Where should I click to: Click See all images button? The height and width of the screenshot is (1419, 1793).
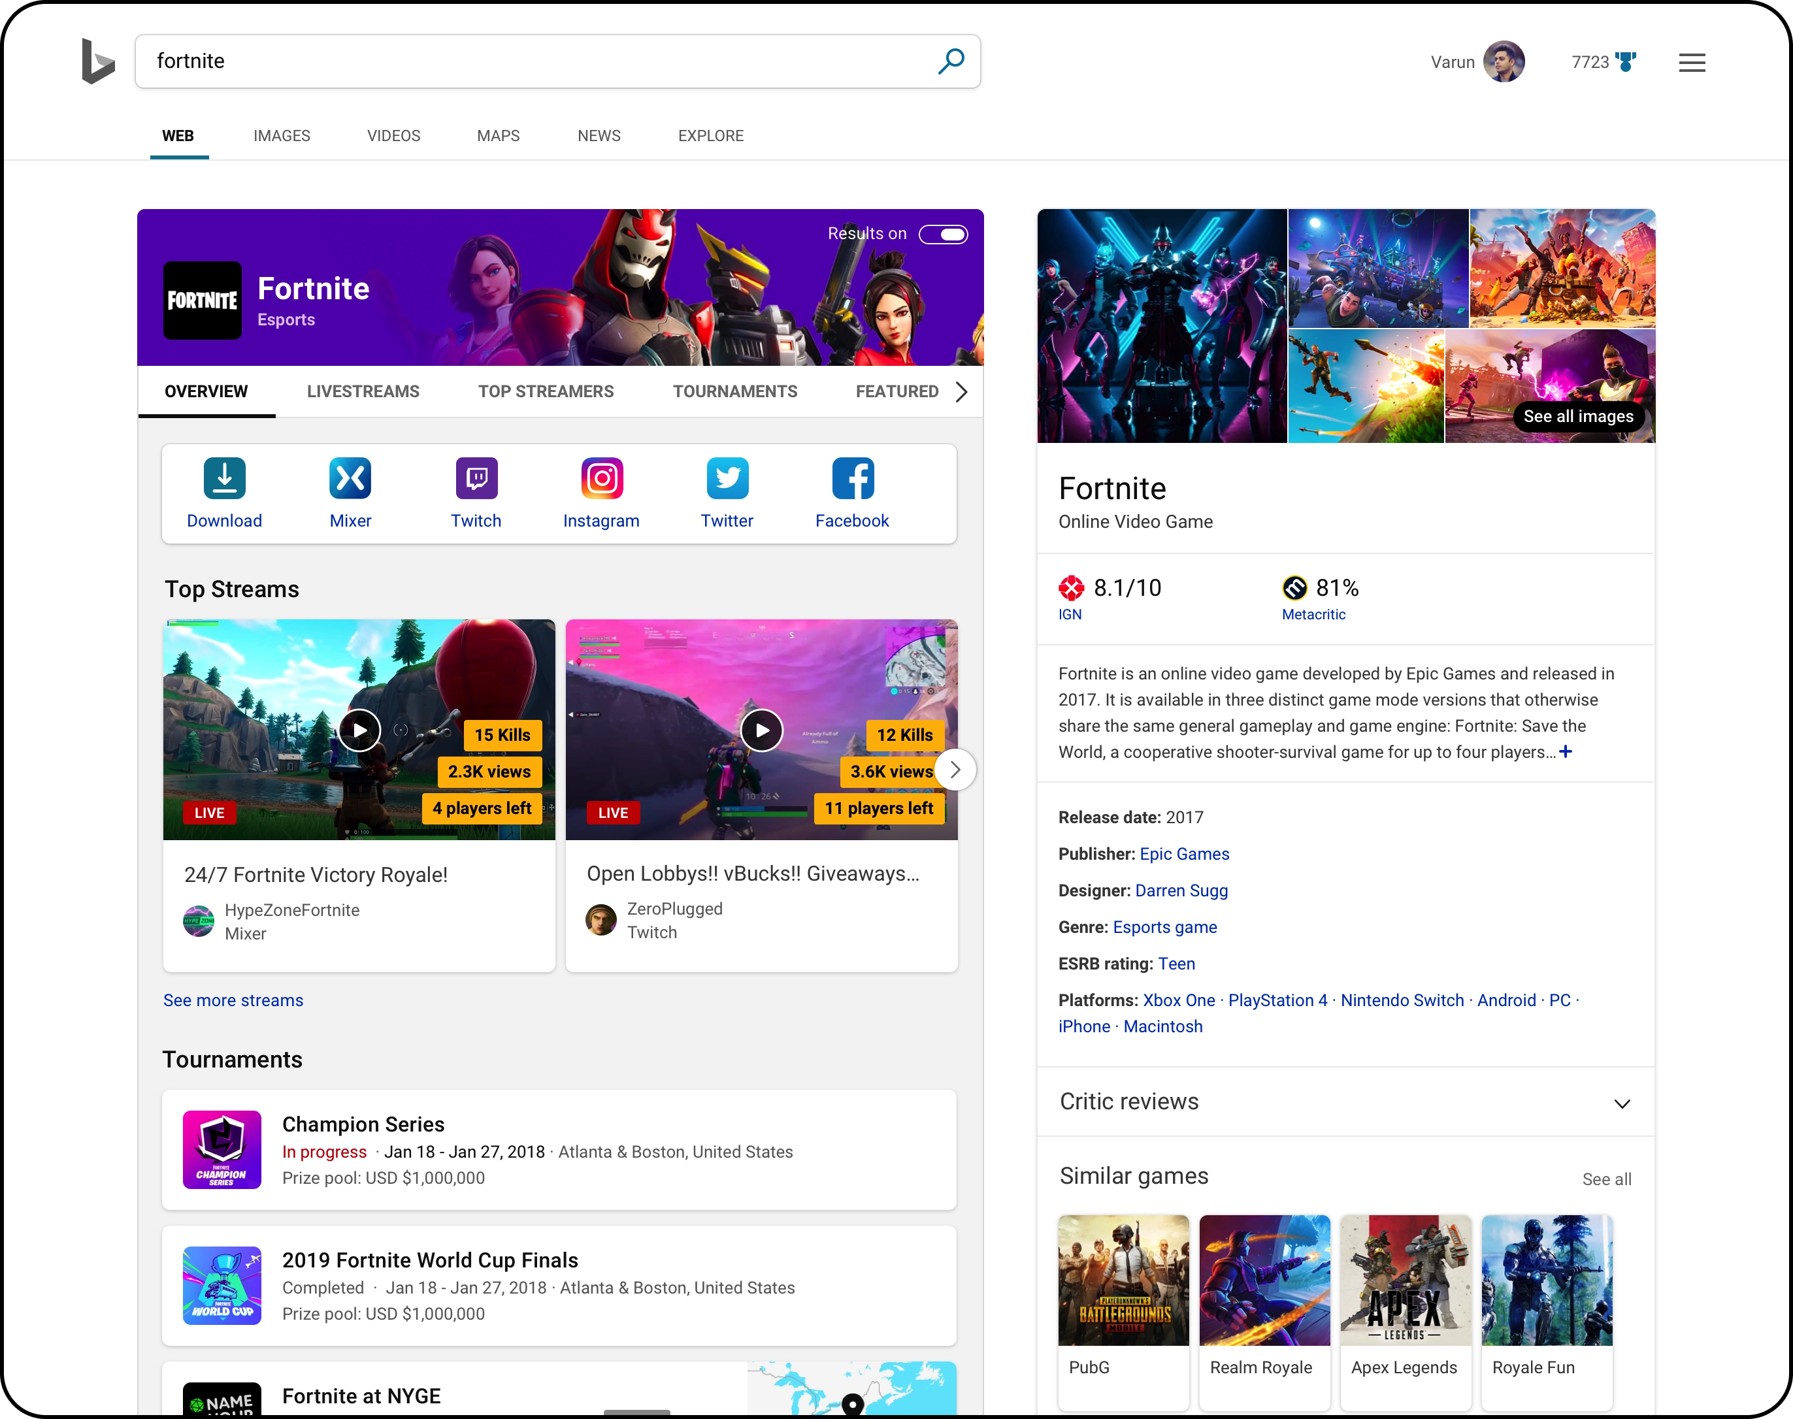pyautogui.click(x=1578, y=416)
